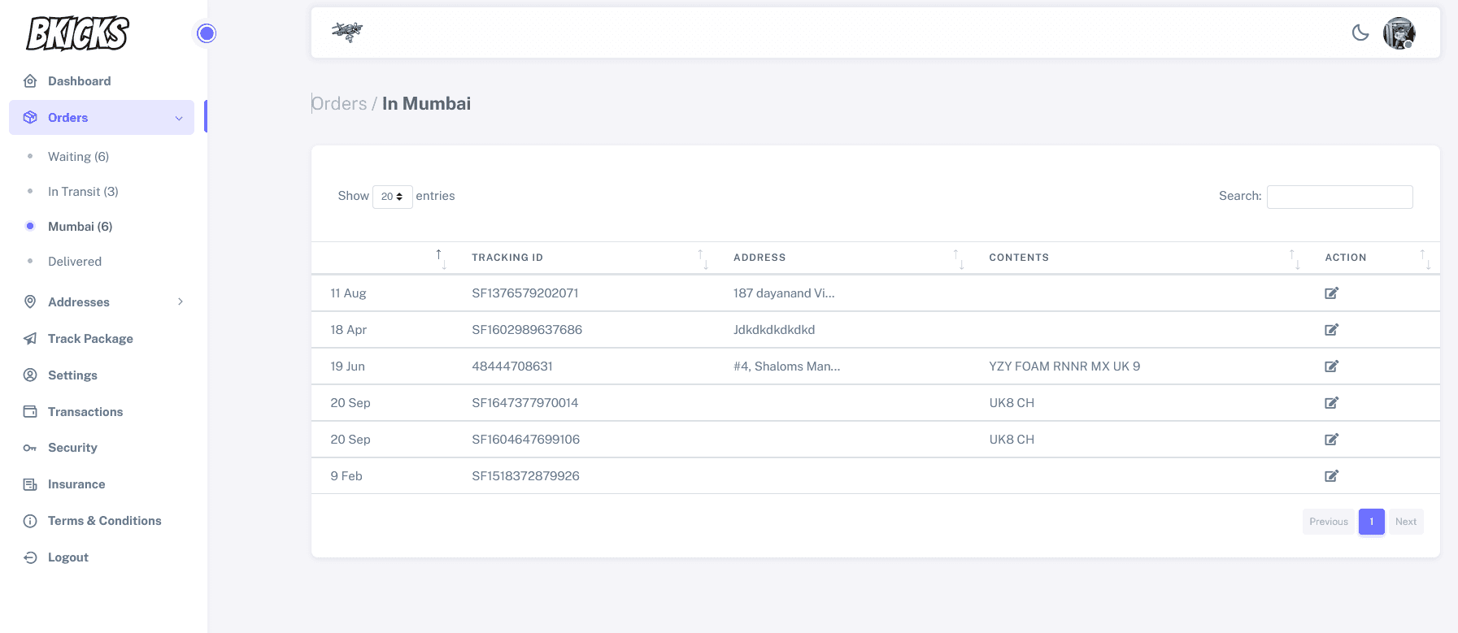
Task: Click the edit icon for order SF1376579202071
Action: (x=1331, y=293)
